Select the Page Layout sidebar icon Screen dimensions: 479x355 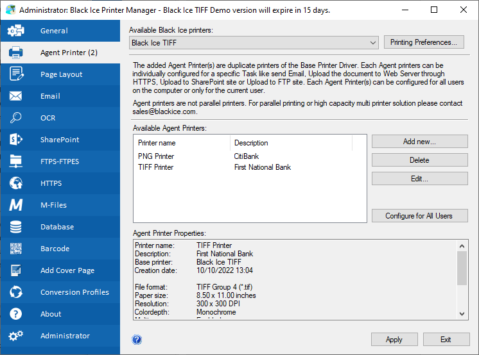pos(16,74)
